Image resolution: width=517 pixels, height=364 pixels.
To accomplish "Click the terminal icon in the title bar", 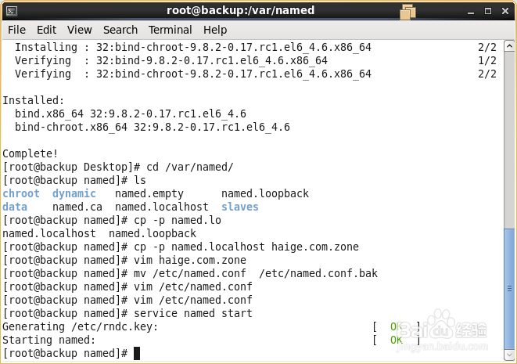I will [x=11, y=10].
